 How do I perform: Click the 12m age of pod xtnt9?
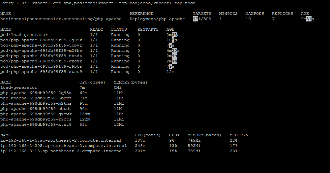[x=170, y=72]
